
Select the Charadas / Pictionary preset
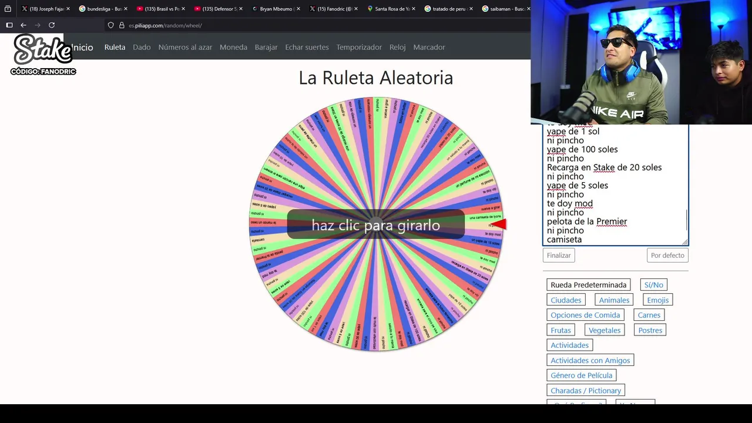[586, 391]
